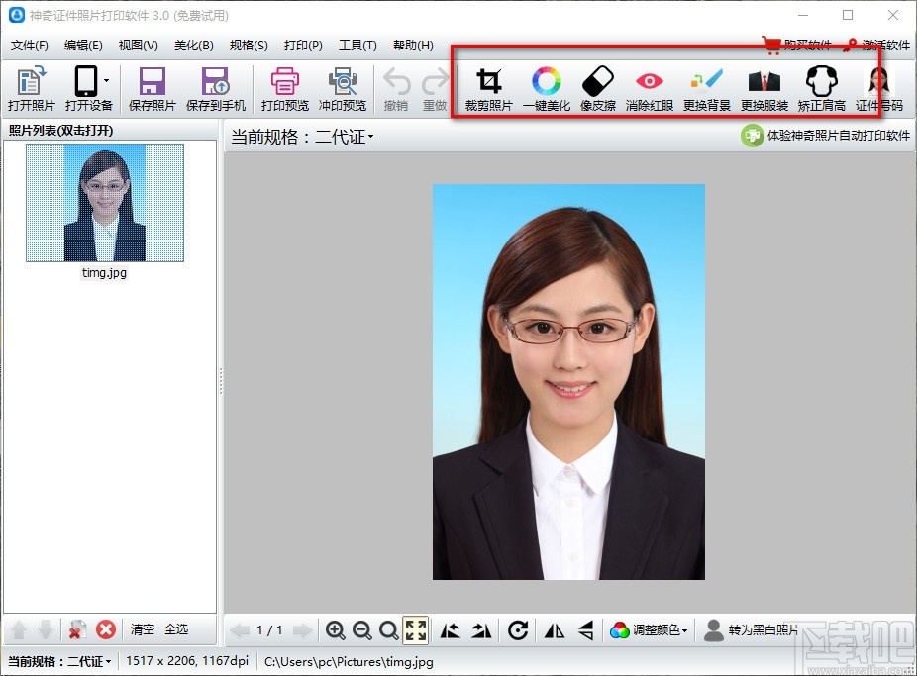The height and width of the screenshot is (676, 917).
Task: Open the 美化(B) menu
Action: click(x=193, y=46)
